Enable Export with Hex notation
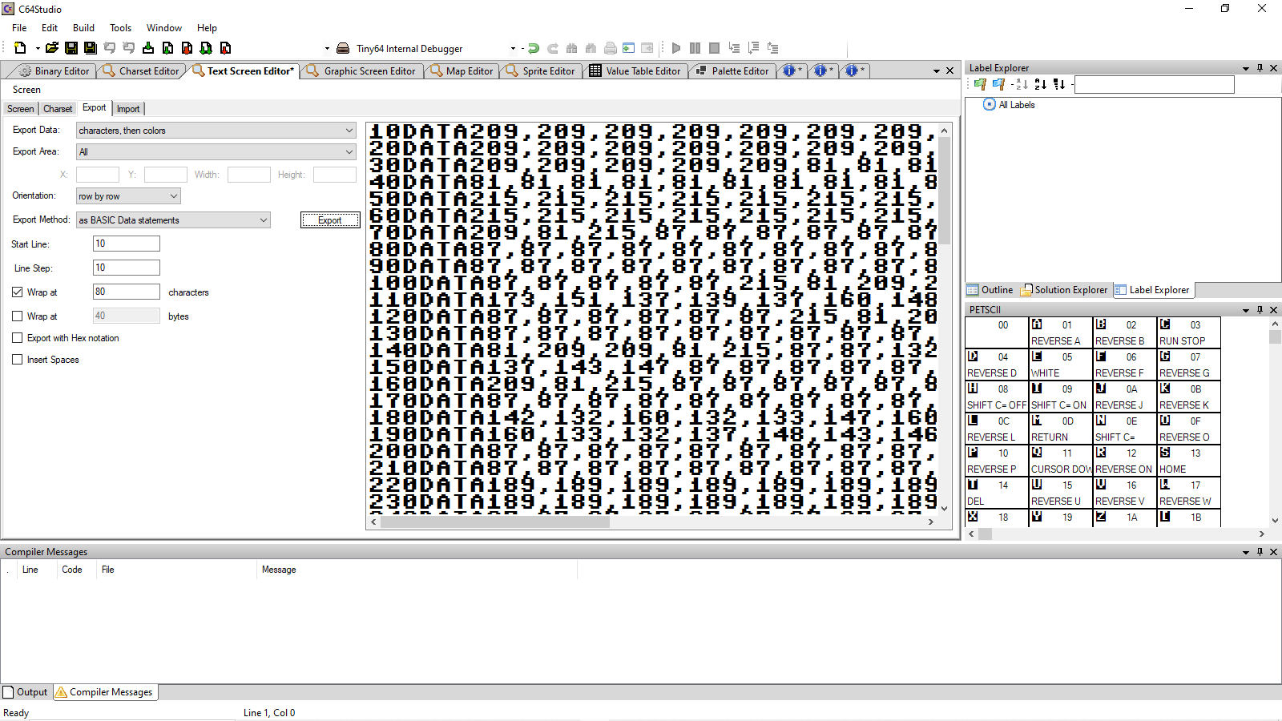 (x=18, y=338)
